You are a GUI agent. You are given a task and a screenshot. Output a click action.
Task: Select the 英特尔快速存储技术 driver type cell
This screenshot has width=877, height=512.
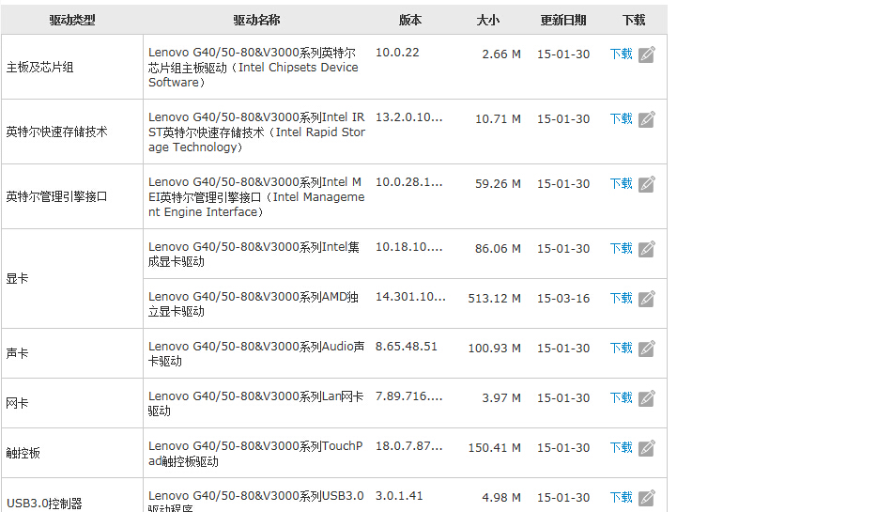pos(72,132)
